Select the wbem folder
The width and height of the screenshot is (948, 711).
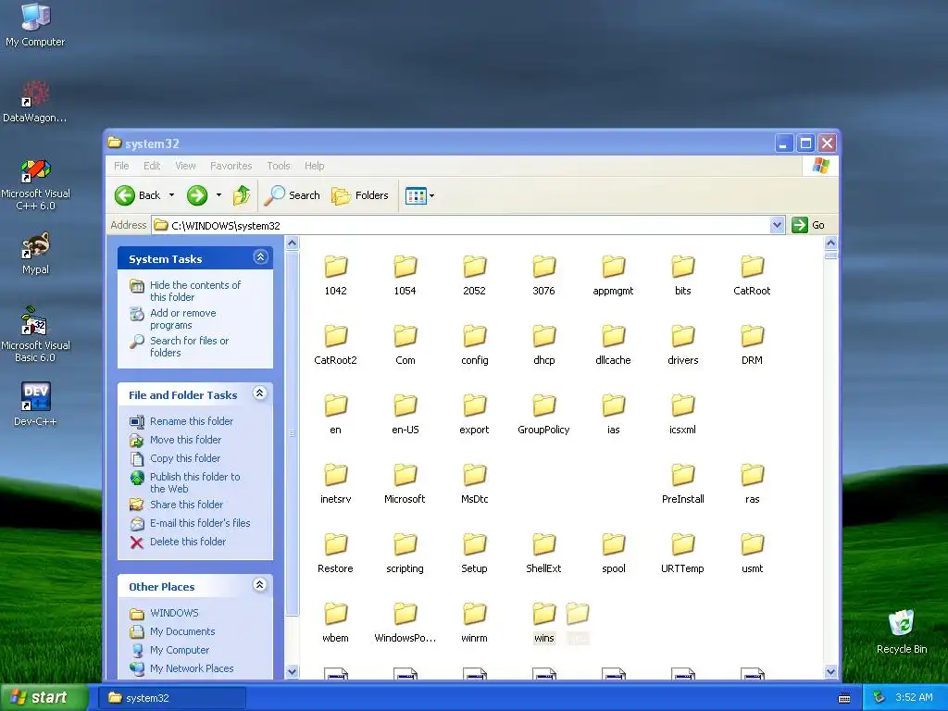click(x=335, y=623)
